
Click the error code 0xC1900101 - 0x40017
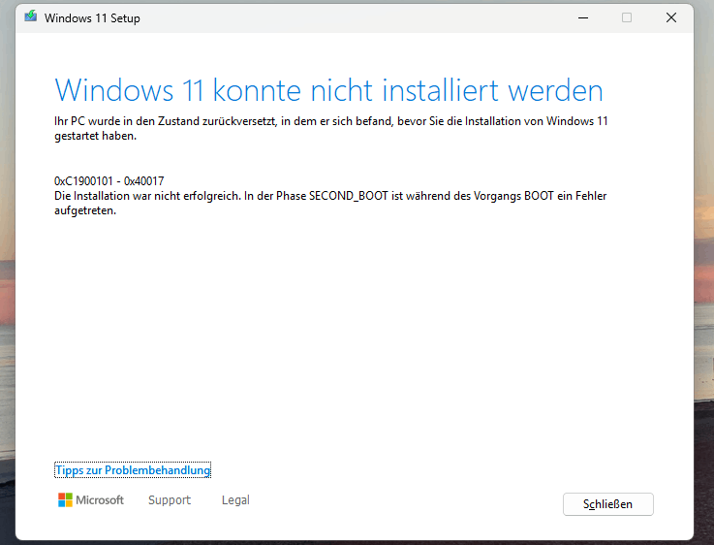pyautogui.click(x=109, y=181)
